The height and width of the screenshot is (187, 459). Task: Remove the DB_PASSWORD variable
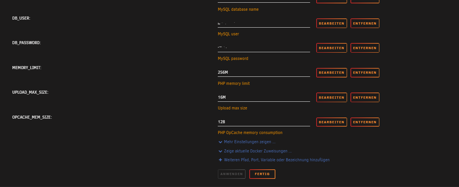tap(365, 48)
